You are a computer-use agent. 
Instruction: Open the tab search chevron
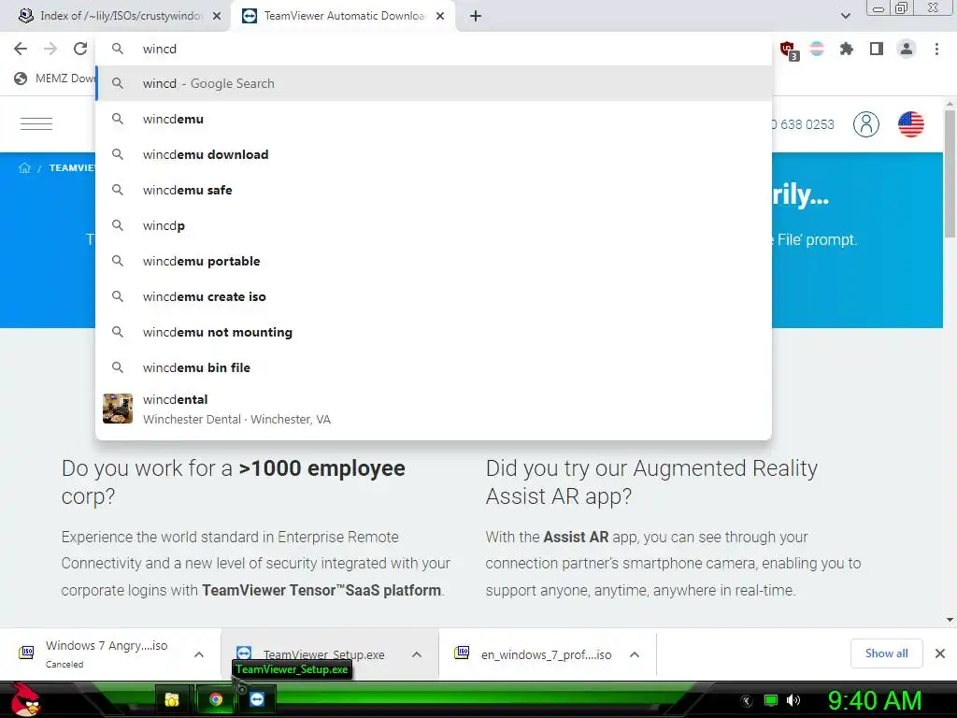pyautogui.click(x=845, y=17)
